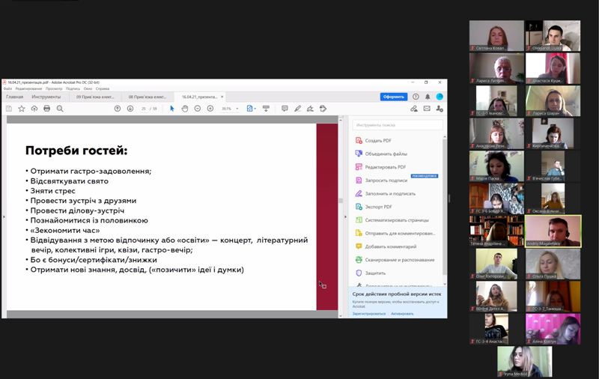Click the share with others person icon

440,109
